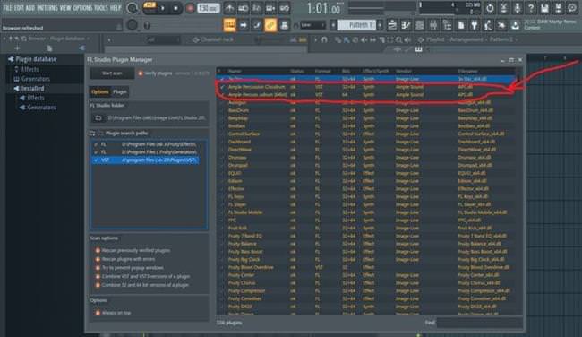
Task: Click the save project disk icon
Action: tap(544, 8)
